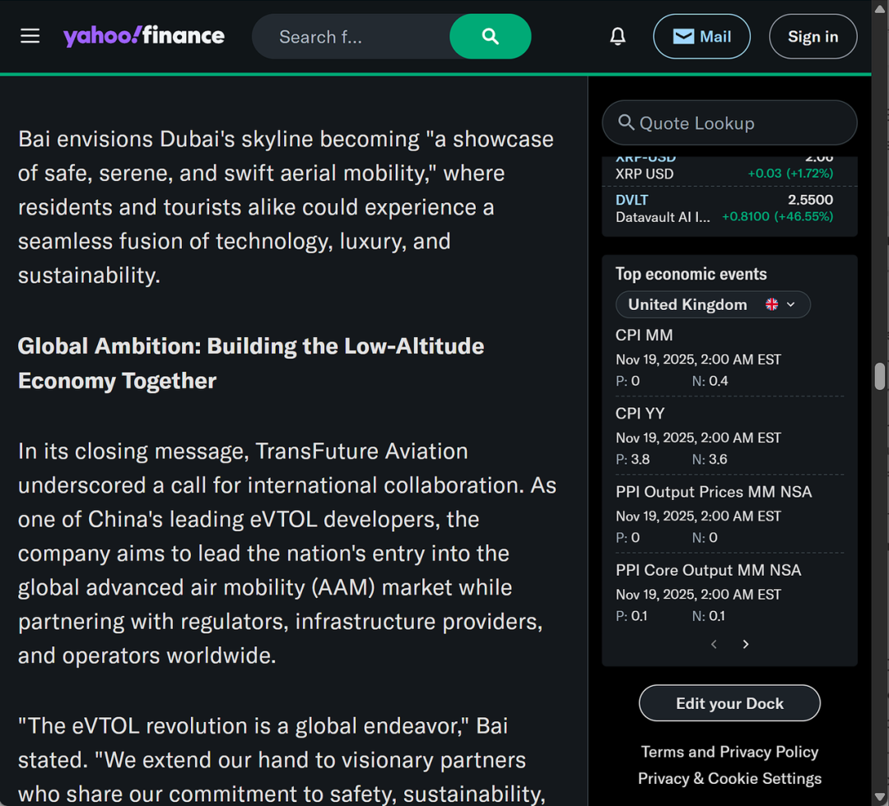Image resolution: width=889 pixels, height=806 pixels.
Task: Go to previous economic events page
Action: [x=714, y=644]
